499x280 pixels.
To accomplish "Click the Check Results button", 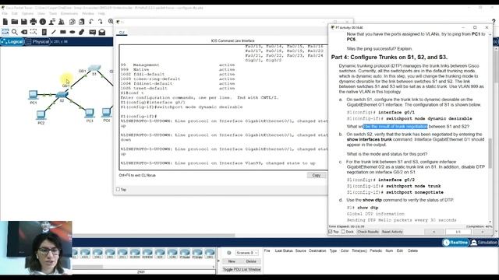I will pos(368,232).
